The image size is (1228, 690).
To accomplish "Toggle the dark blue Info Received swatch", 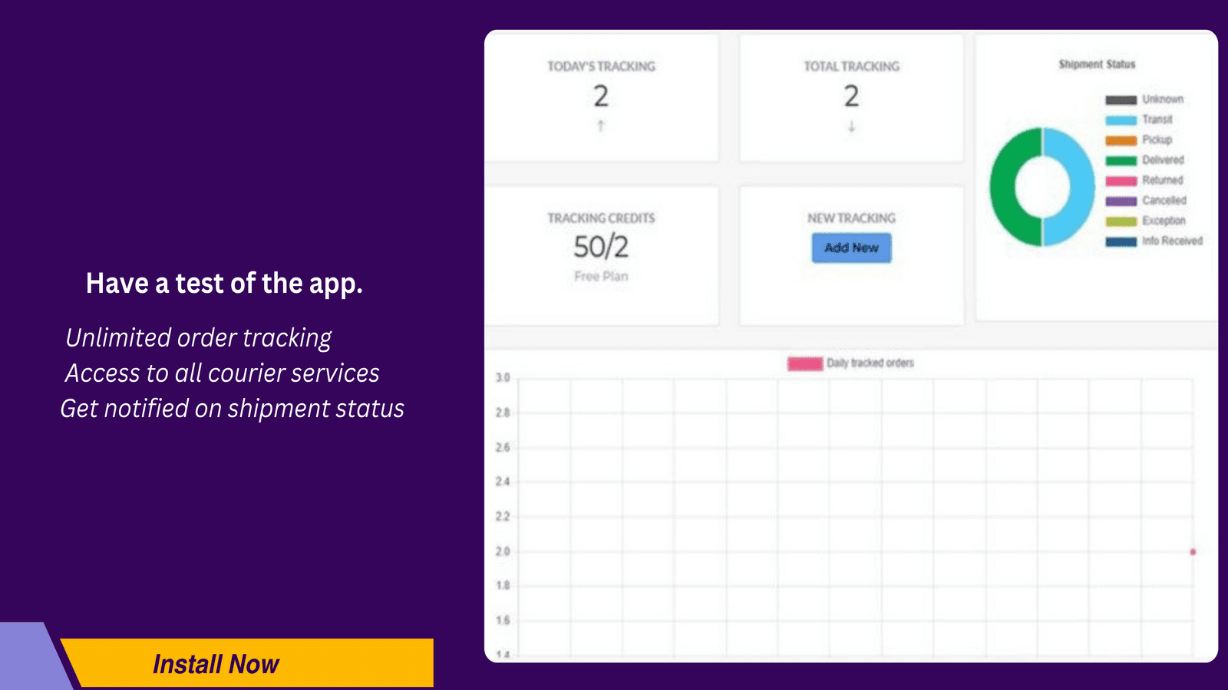I will click(x=1121, y=242).
